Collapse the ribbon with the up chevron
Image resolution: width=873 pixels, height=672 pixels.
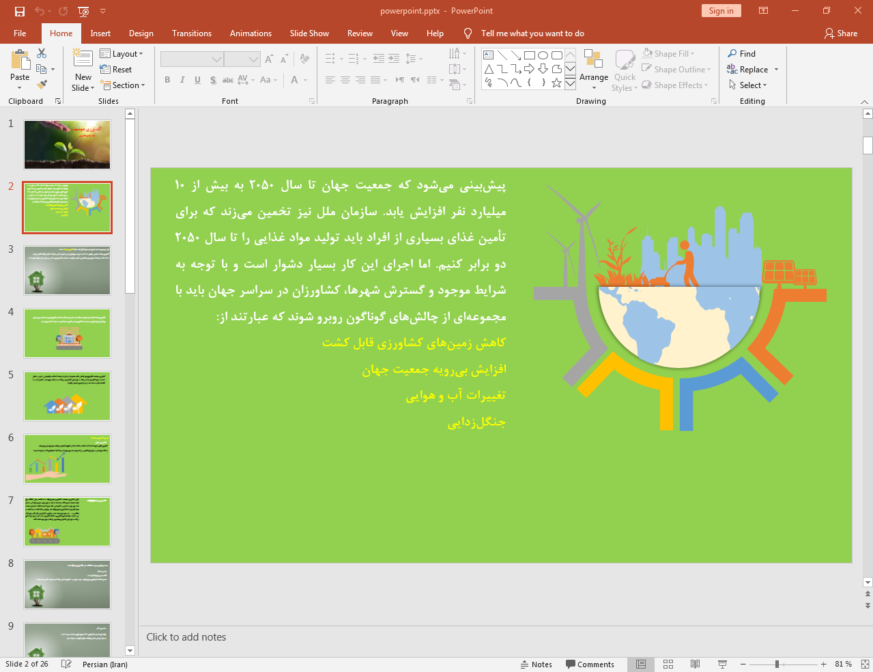[x=864, y=101]
